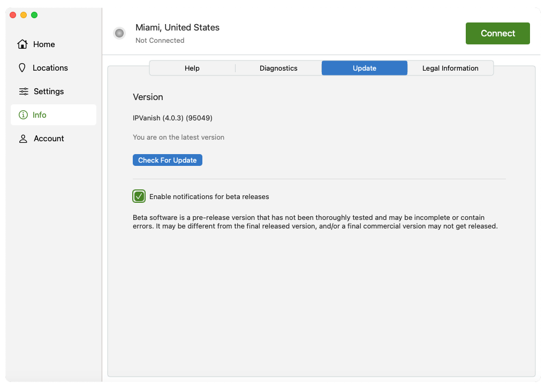
Task: Select the Update tab
Action: pyautogui.click(x=365, y=68)
